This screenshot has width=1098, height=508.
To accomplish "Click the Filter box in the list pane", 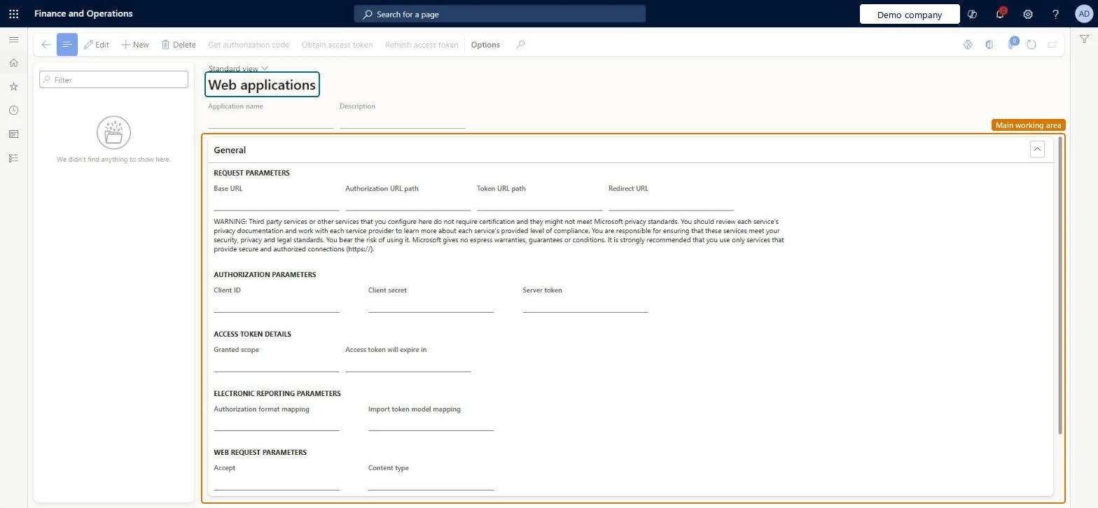I will [x=113, y=80].
